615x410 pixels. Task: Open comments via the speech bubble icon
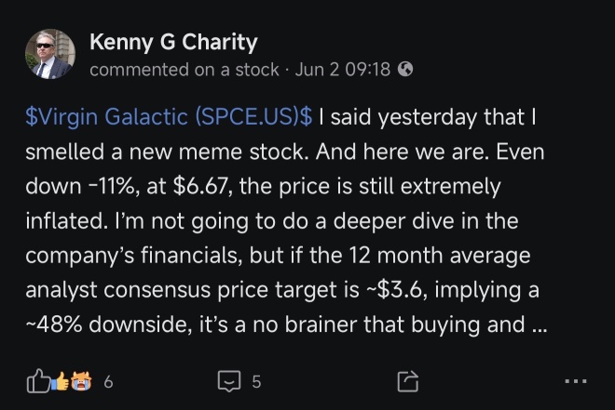pos(229,381)
